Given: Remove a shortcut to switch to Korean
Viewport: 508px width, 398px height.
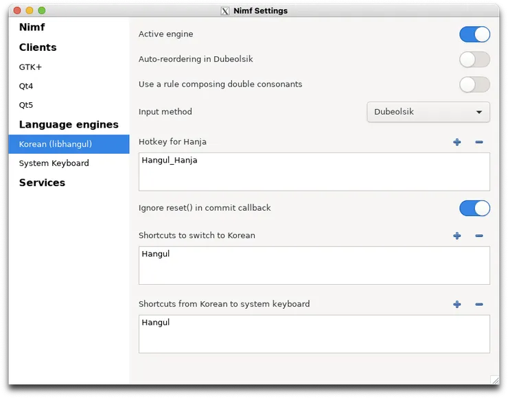Looking at the screenshot, I should click(x=479, y=236).
